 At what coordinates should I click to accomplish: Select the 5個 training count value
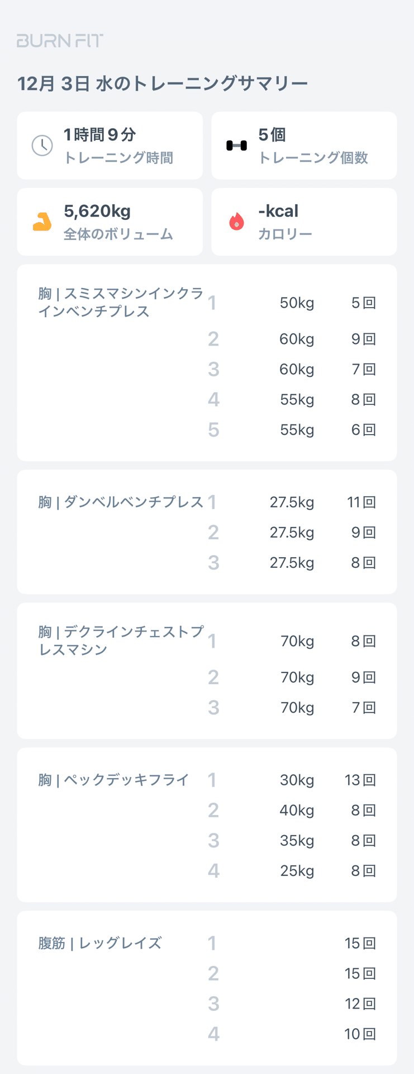point(272,135)
